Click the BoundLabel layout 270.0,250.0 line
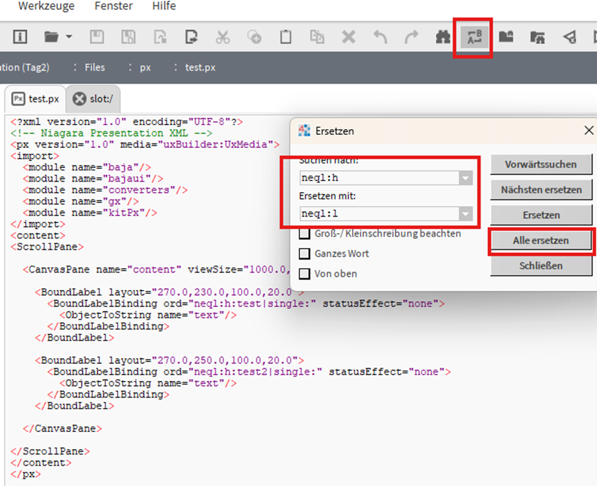The image size is (597, 486). (x=170, y=360)
